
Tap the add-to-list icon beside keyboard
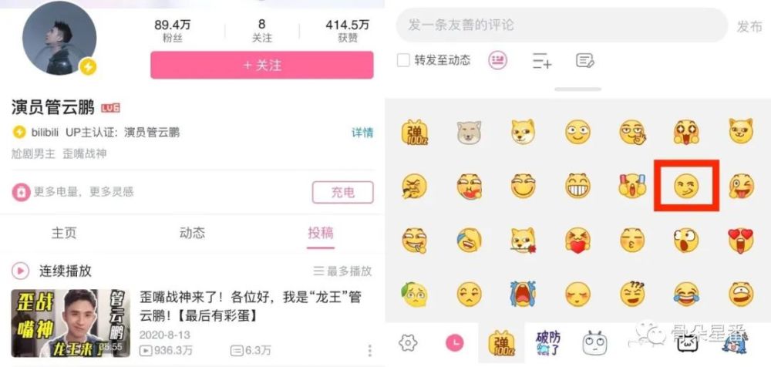[x=542, y=61]
